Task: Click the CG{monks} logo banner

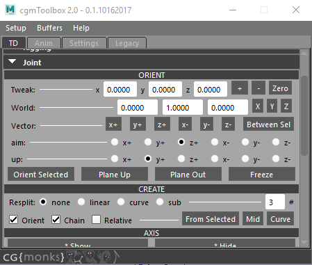Action: click(61, 257)
